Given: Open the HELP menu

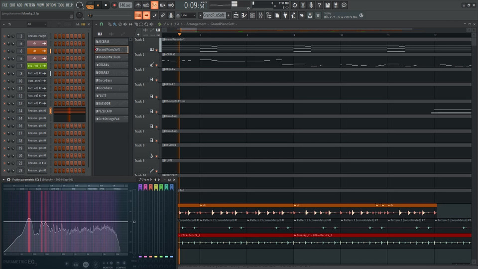Looking at the screenshot, I should click(x=69, y=5).
